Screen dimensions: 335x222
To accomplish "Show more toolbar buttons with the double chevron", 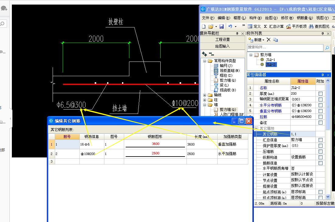I will click(243, 25).
